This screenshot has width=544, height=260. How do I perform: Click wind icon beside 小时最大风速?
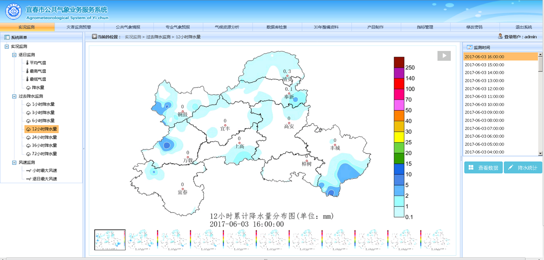click(x=28, y=171)
